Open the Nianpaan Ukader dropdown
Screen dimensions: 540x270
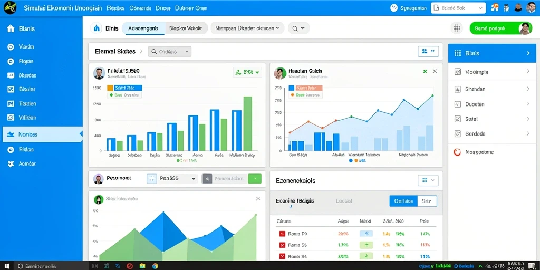pos(247,28)
